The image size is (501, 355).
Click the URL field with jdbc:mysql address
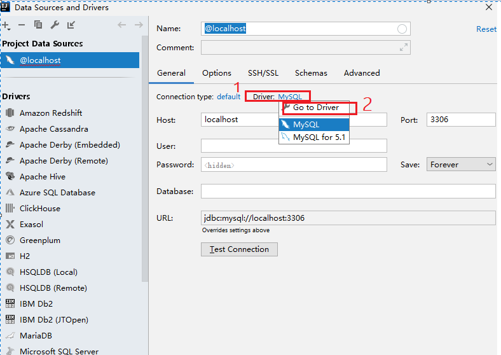348,218
